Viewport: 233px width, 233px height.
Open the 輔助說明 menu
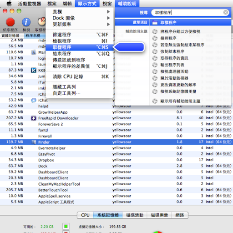coord(127,4)
